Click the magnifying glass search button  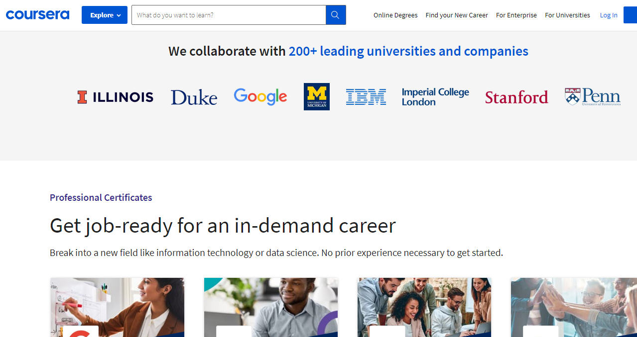(336, 15)
